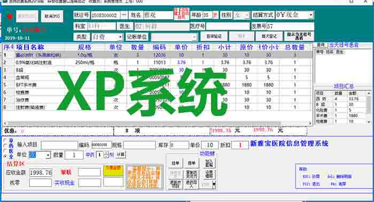This screenshot has height=202, width=374.
Task: Open the 结算方式 payment method dropdown
Action: tap(310, 15)
